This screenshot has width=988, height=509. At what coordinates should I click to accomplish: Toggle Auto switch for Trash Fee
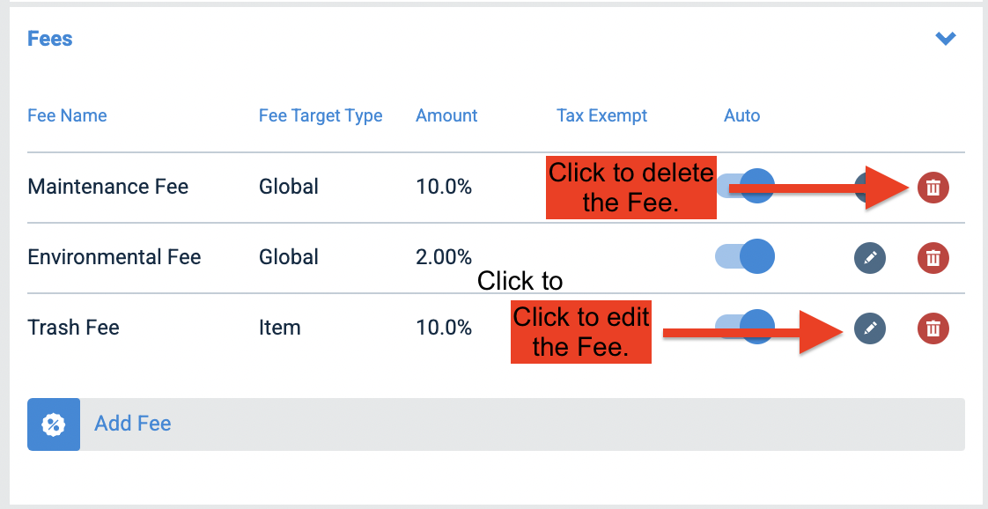[745, 327]
